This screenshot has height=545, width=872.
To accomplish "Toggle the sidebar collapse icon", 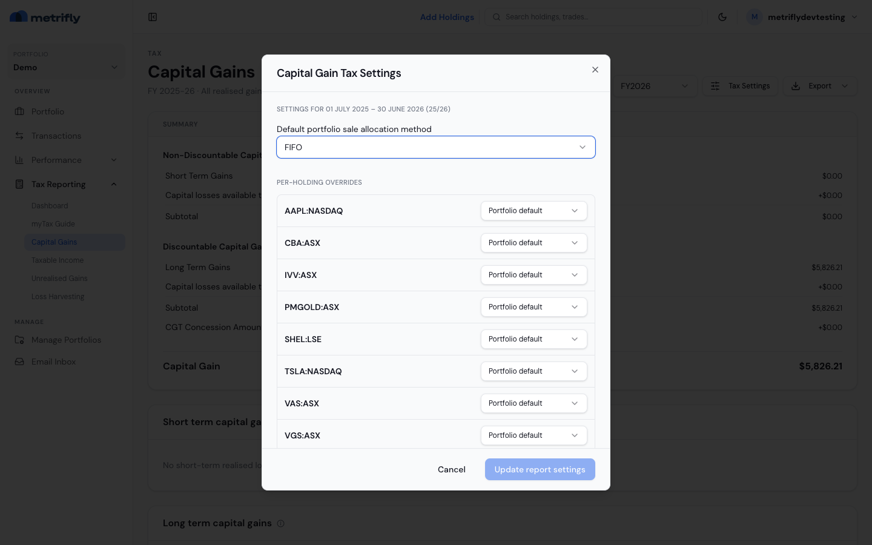I will point(153,17).
